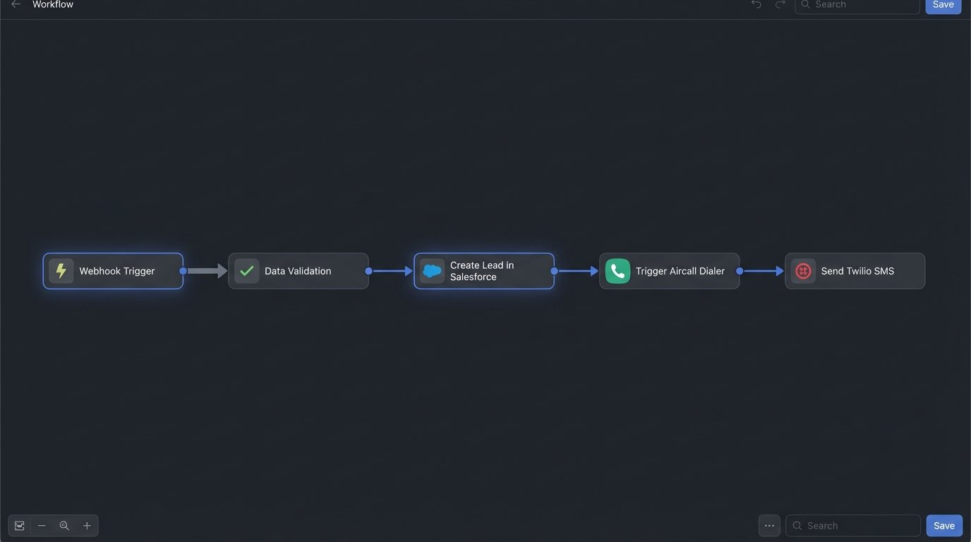Image resolution: width=971 pixels, height=542 pixels.
Task: Select the connector from Data Validation to Salesforce
Action: point(393,271)
